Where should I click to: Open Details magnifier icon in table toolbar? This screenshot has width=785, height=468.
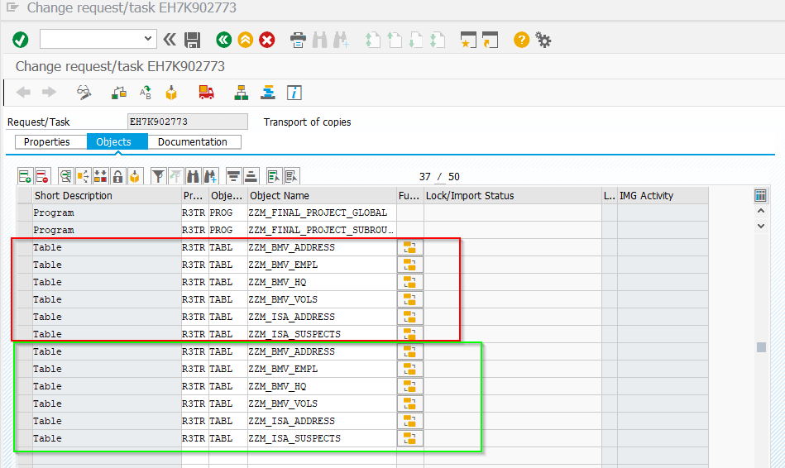[65, 176]
